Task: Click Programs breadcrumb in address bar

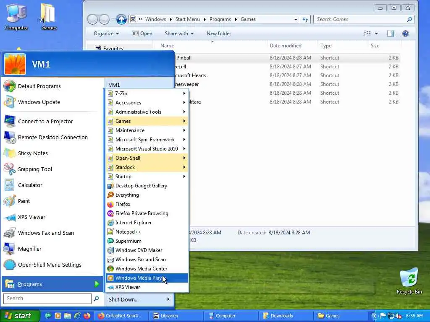Action: click(220, 19)
